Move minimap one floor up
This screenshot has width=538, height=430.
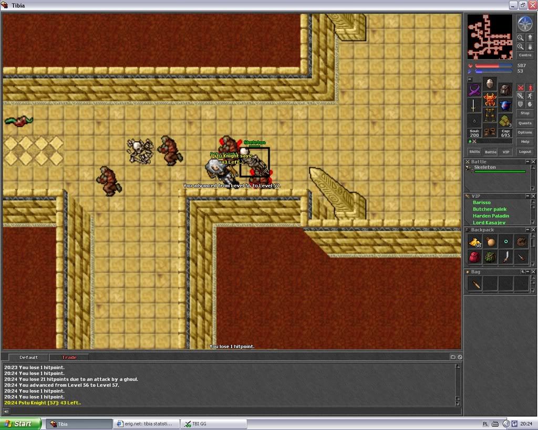tap(530, 37)
